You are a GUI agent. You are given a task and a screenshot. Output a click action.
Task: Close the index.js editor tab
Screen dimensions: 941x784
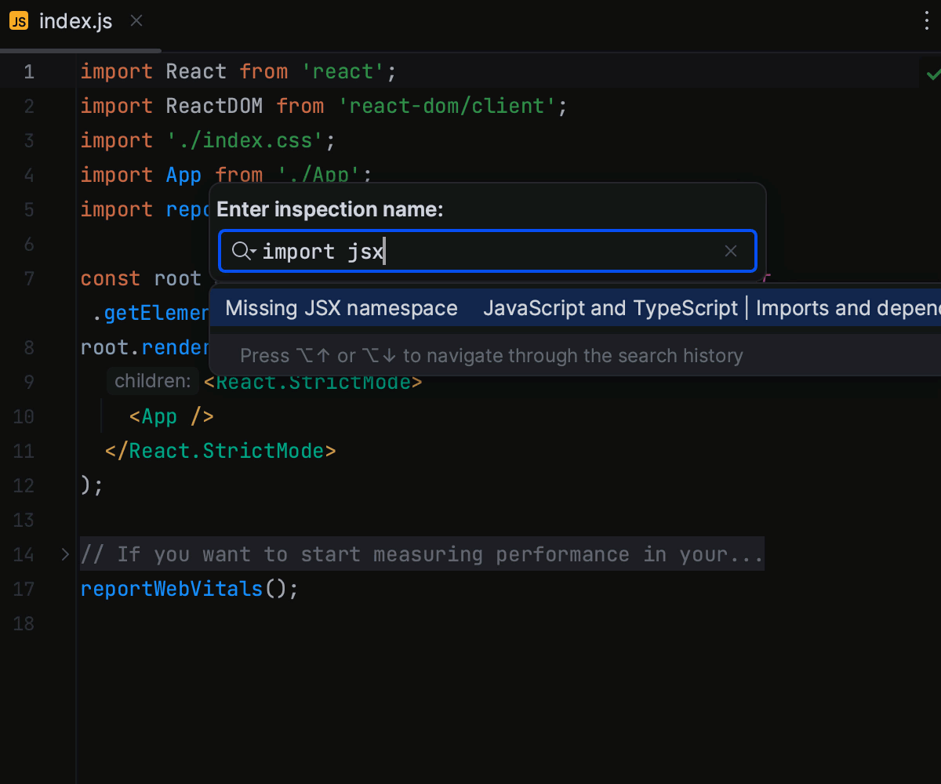[136, 21]
